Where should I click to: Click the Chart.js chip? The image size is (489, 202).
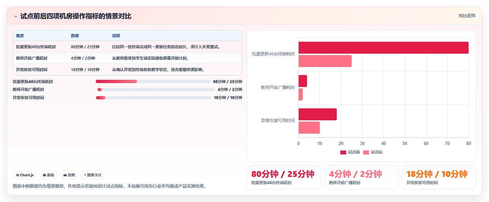click(25, 175)
